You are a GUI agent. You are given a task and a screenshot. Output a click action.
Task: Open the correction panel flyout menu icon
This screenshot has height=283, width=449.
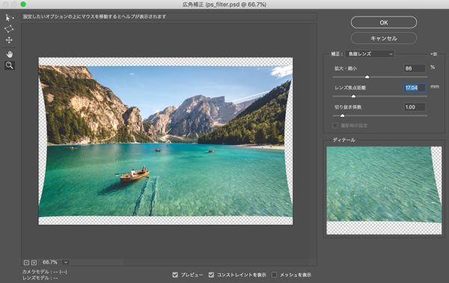tap(434, 54)
